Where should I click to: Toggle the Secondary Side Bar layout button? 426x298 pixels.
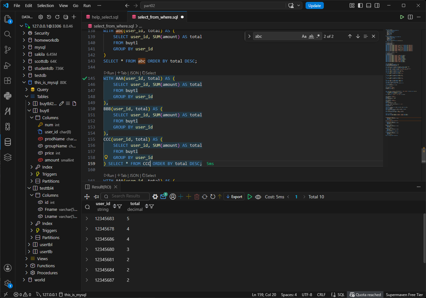coord(377,5)
